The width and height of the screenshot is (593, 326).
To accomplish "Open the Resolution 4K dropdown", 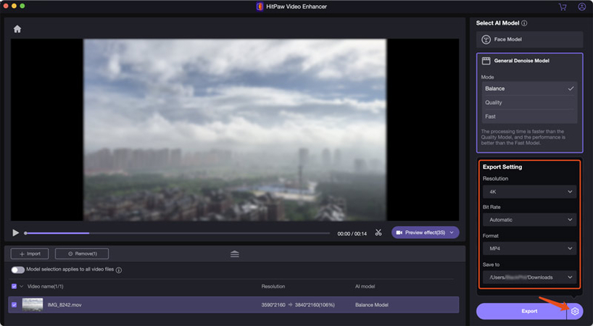I will click(x=530, y=192).
